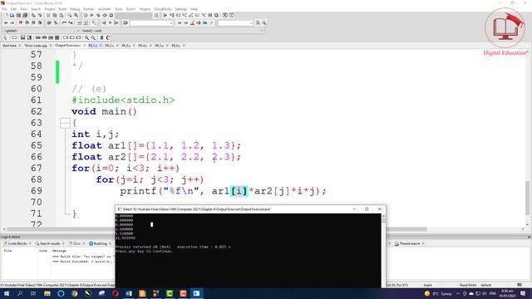532x299 pixels.
Task: Click the C comment toggle icon
Action: pyautogui.click(x=108, y=37)
